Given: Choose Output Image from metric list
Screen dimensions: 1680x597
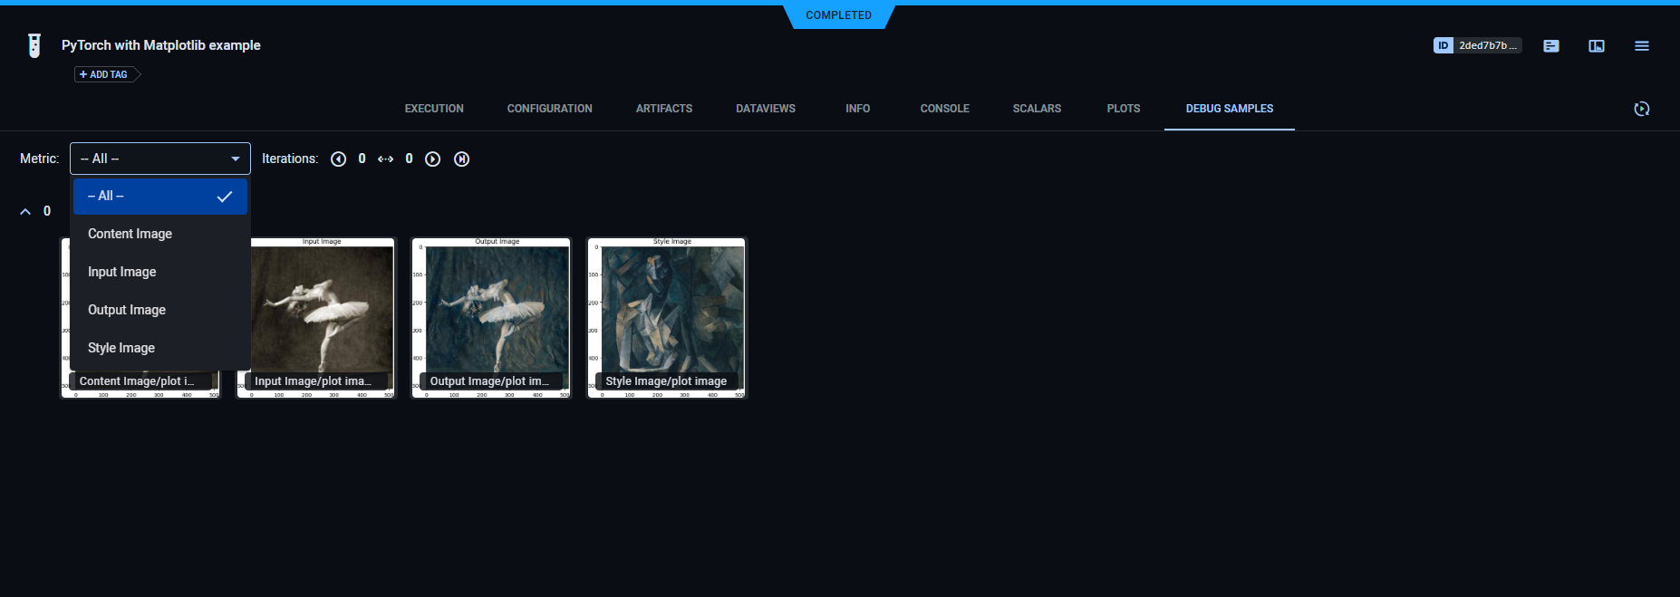Looking at the screenshot, I should [x=127, y=310].
